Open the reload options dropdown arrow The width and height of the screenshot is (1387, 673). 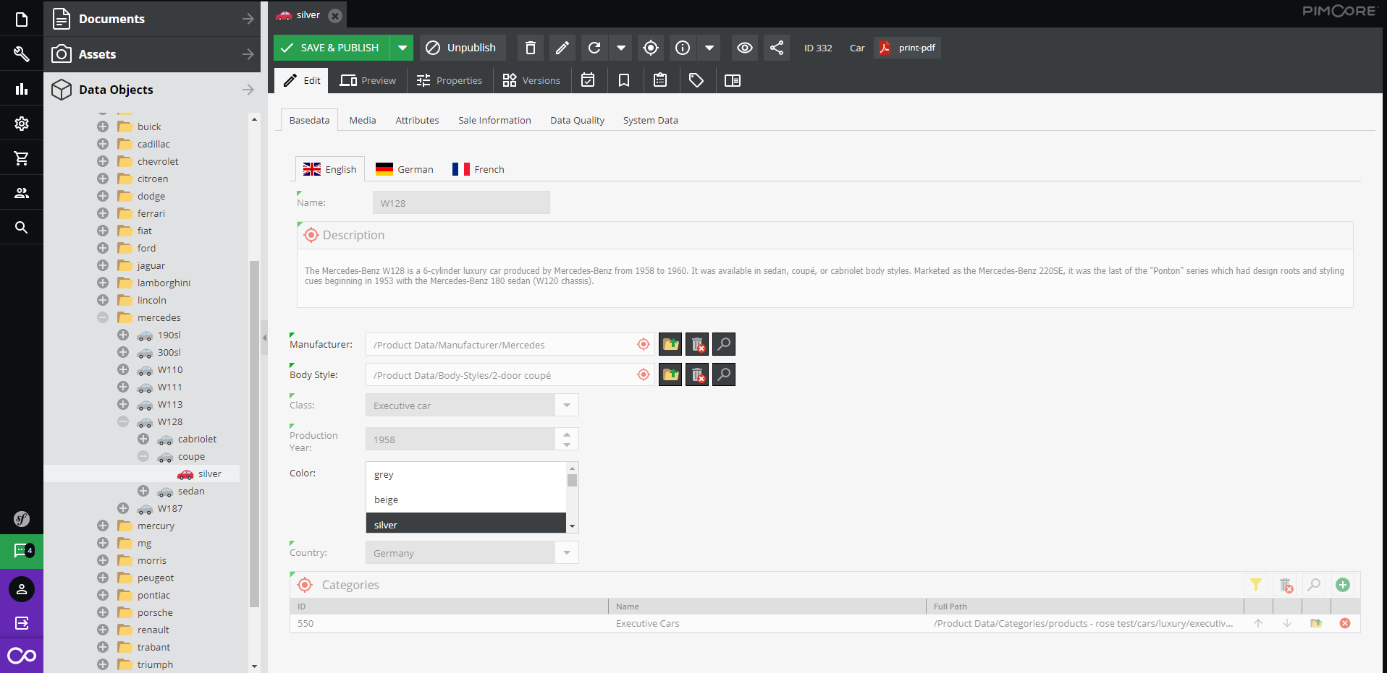tap(621, 48)
